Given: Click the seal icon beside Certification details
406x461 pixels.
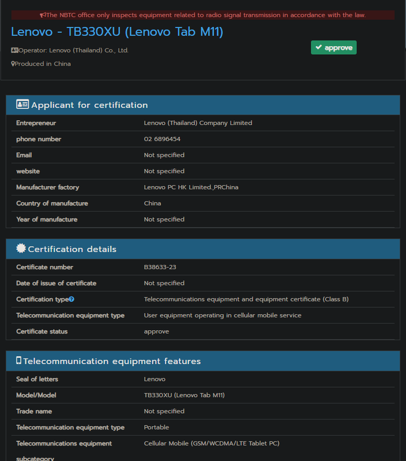Looking at the screenshot, I should (21, 249).
